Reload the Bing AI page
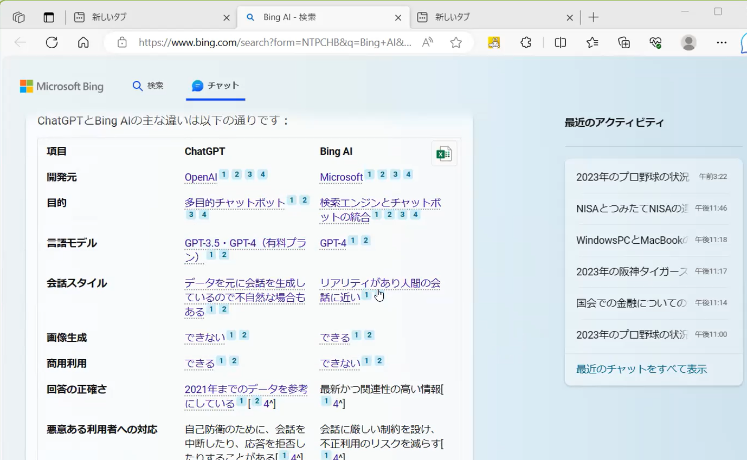747x460 pixels. (x=51, y=42)
